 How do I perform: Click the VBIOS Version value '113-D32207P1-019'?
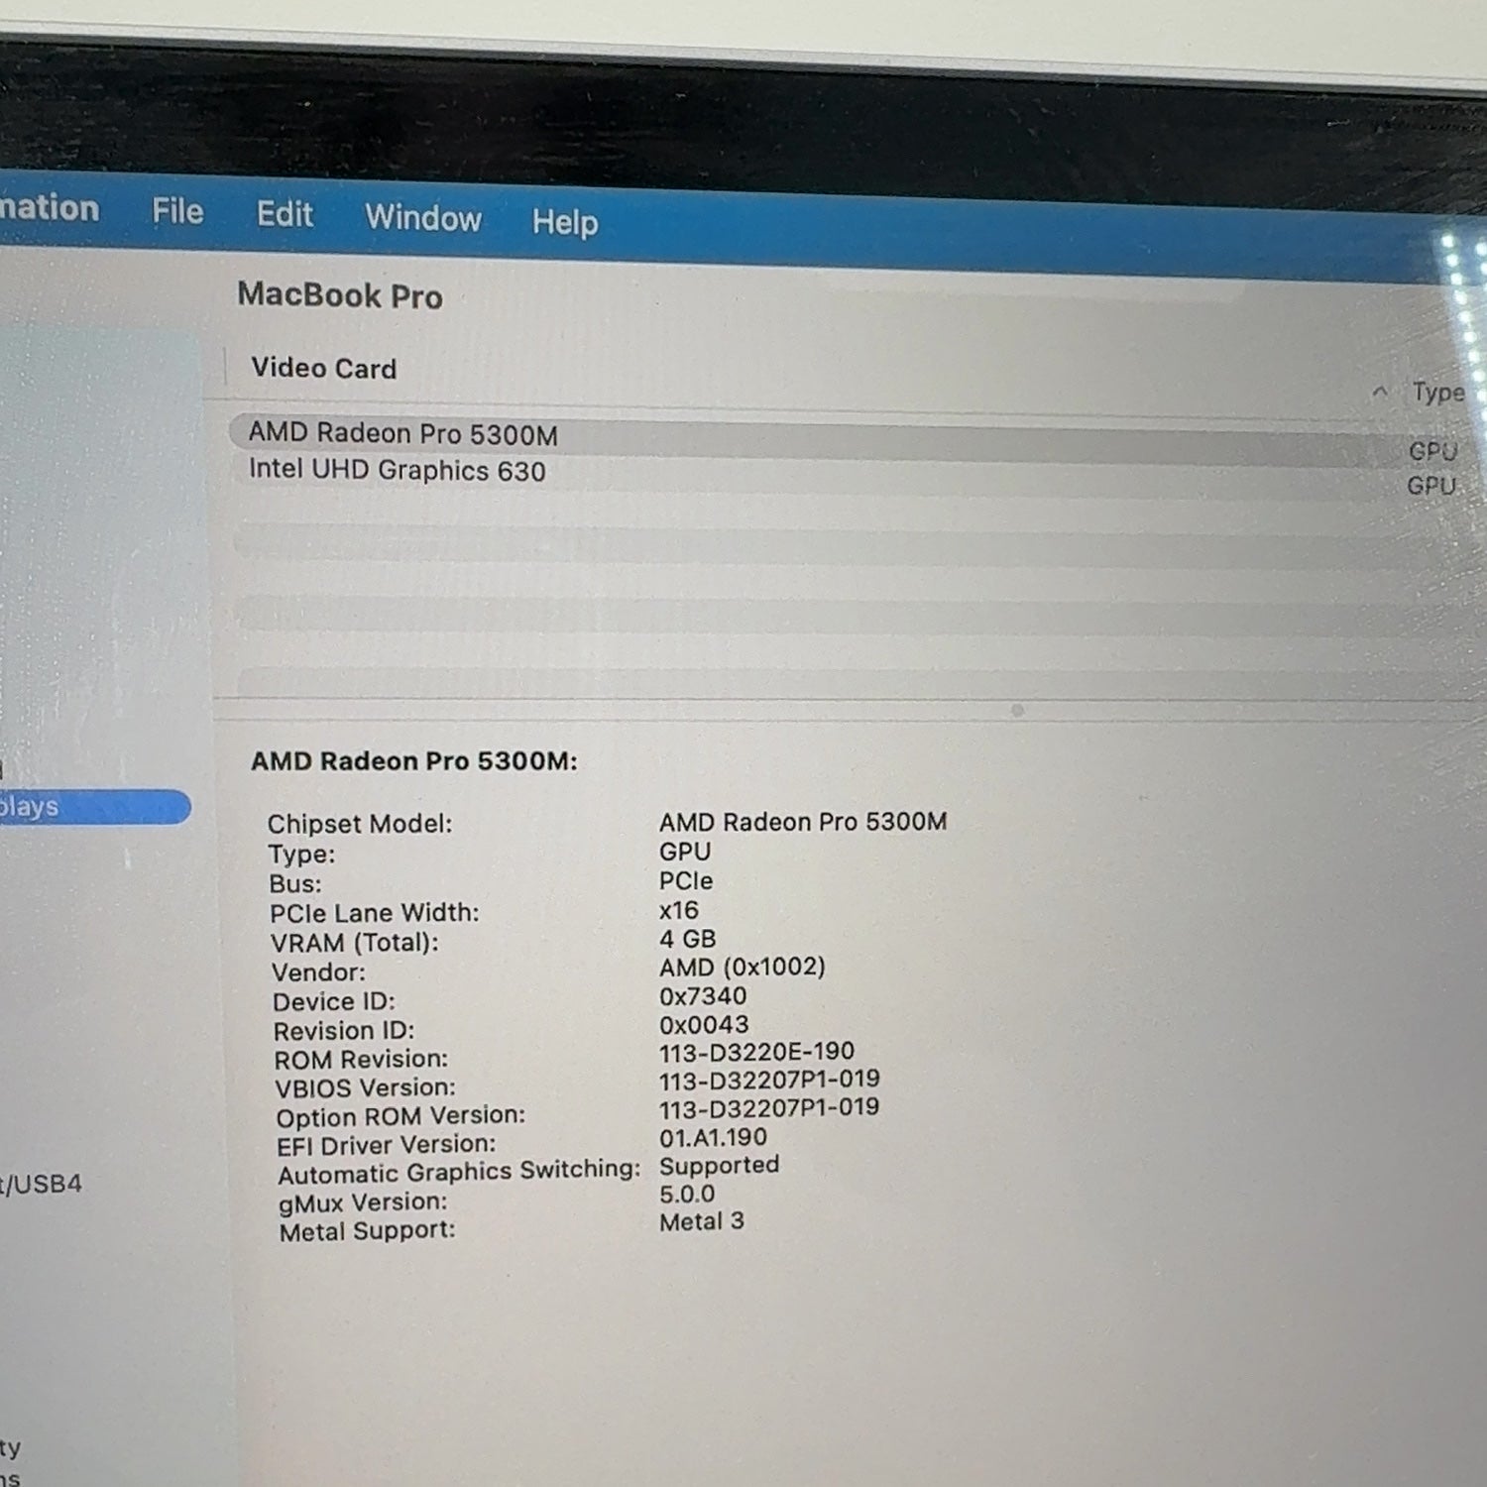(769, 1080)
